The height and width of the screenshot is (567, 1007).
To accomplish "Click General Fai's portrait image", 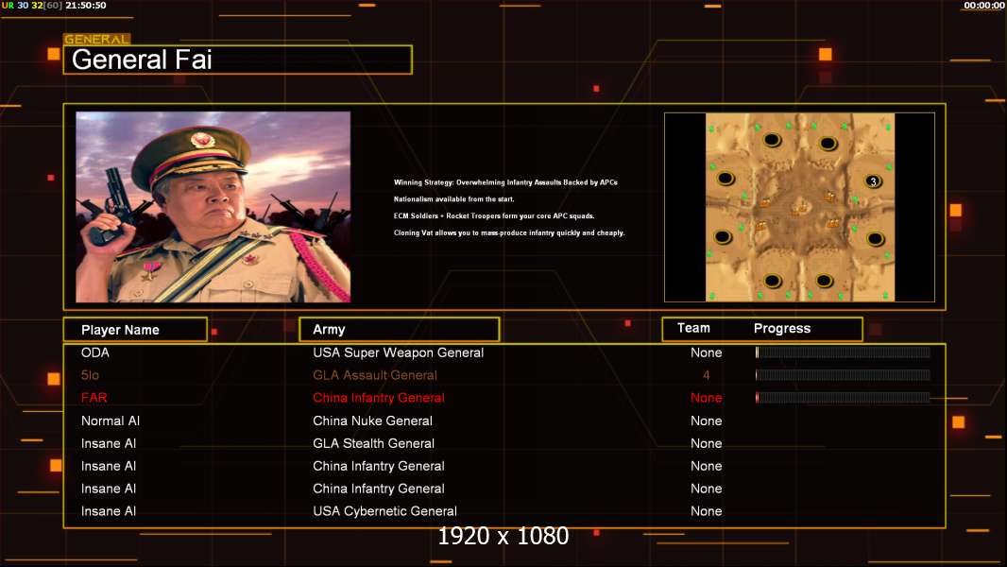I will (213, 207).
